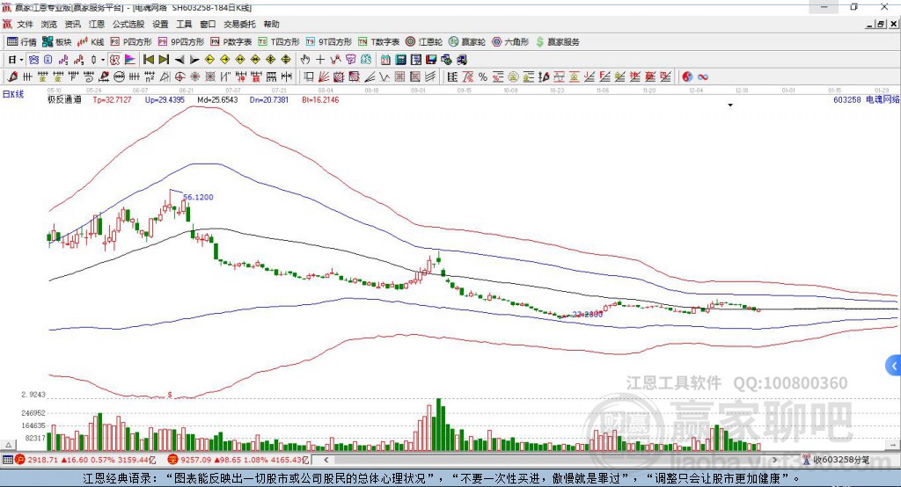Viewport: 901px width, 487px height.
Task: Open the 9P四方形 tool
Action: [181, 42]
